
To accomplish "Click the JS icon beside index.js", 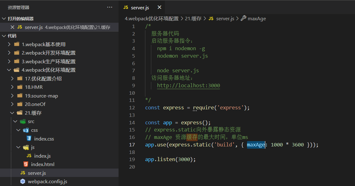I will point(29,155).
